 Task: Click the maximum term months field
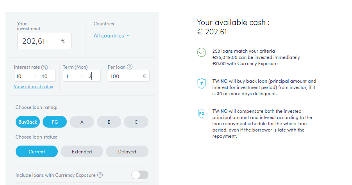[92, 76]
